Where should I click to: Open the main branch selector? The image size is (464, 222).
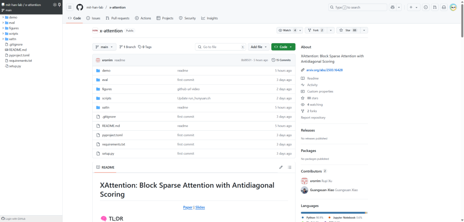pyautogui.click(x=104, y=47)
